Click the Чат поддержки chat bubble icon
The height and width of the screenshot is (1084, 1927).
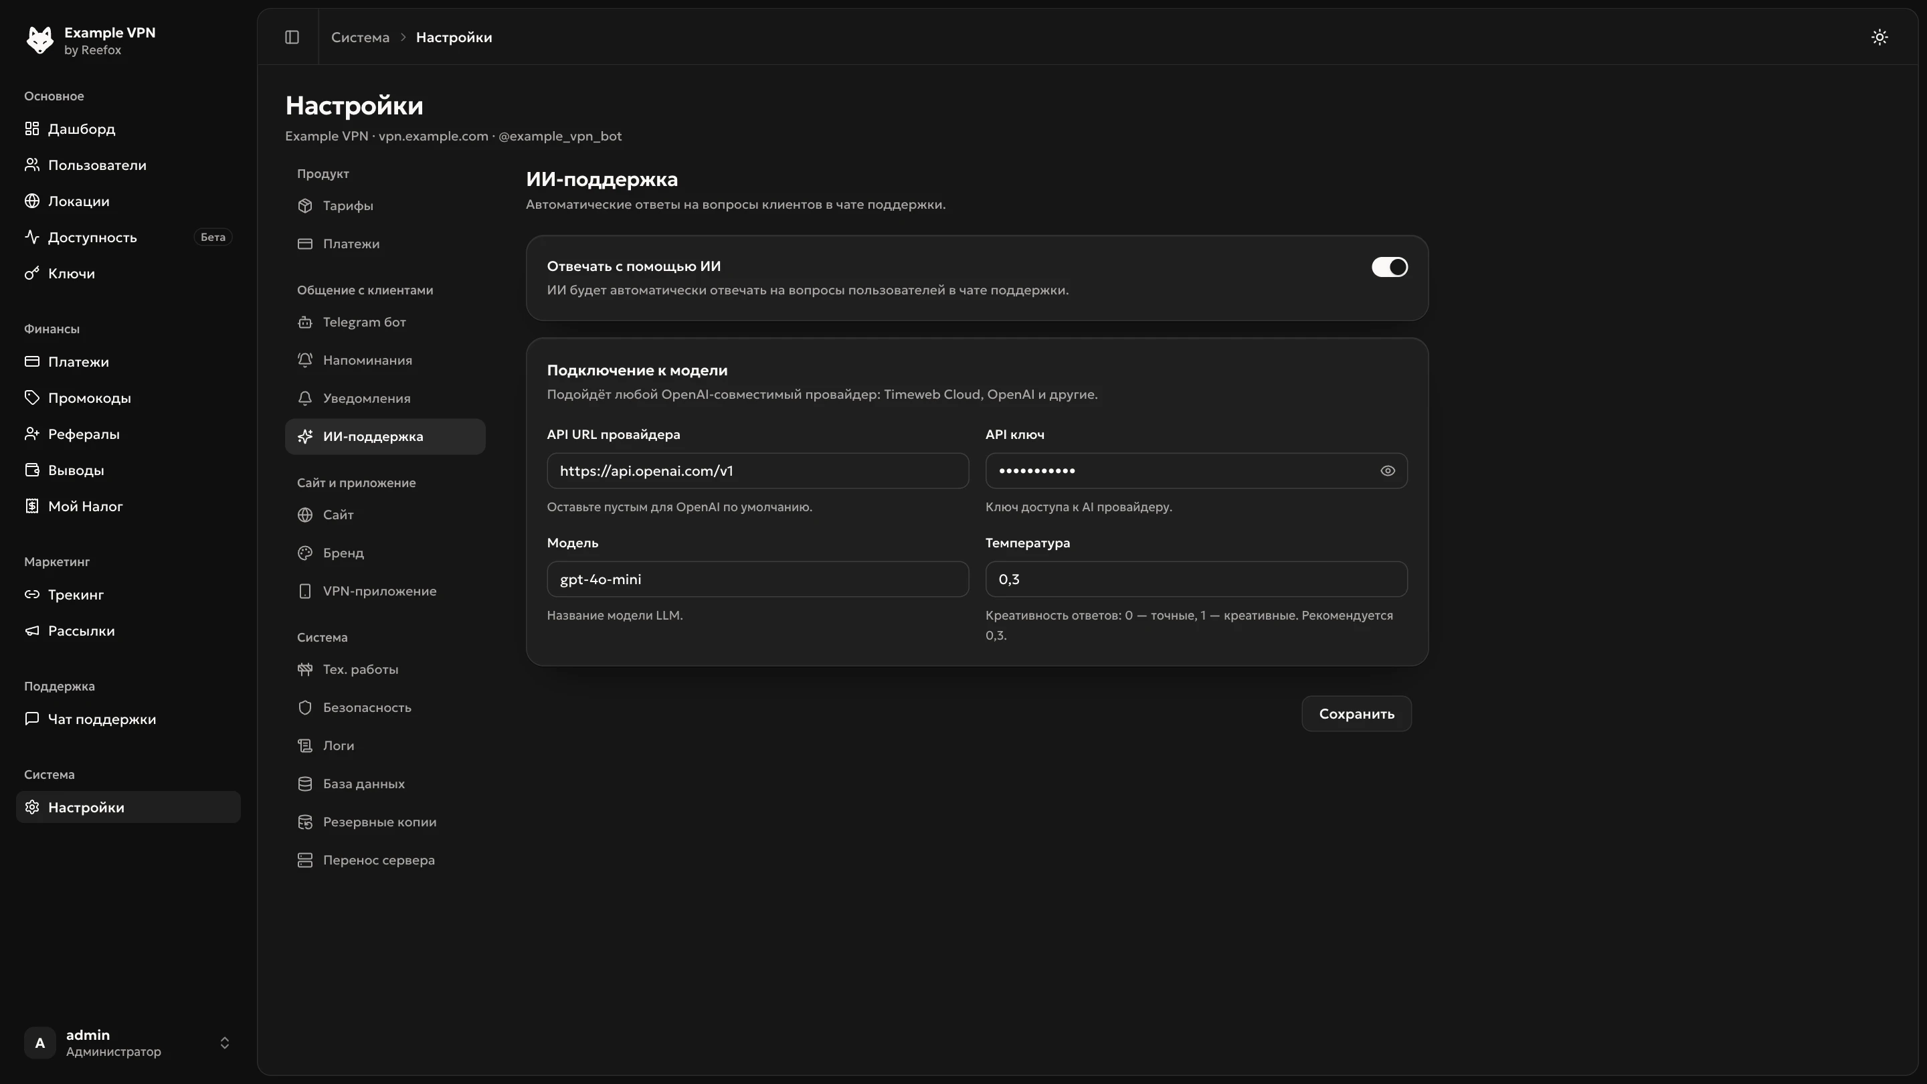click(31, 719)
